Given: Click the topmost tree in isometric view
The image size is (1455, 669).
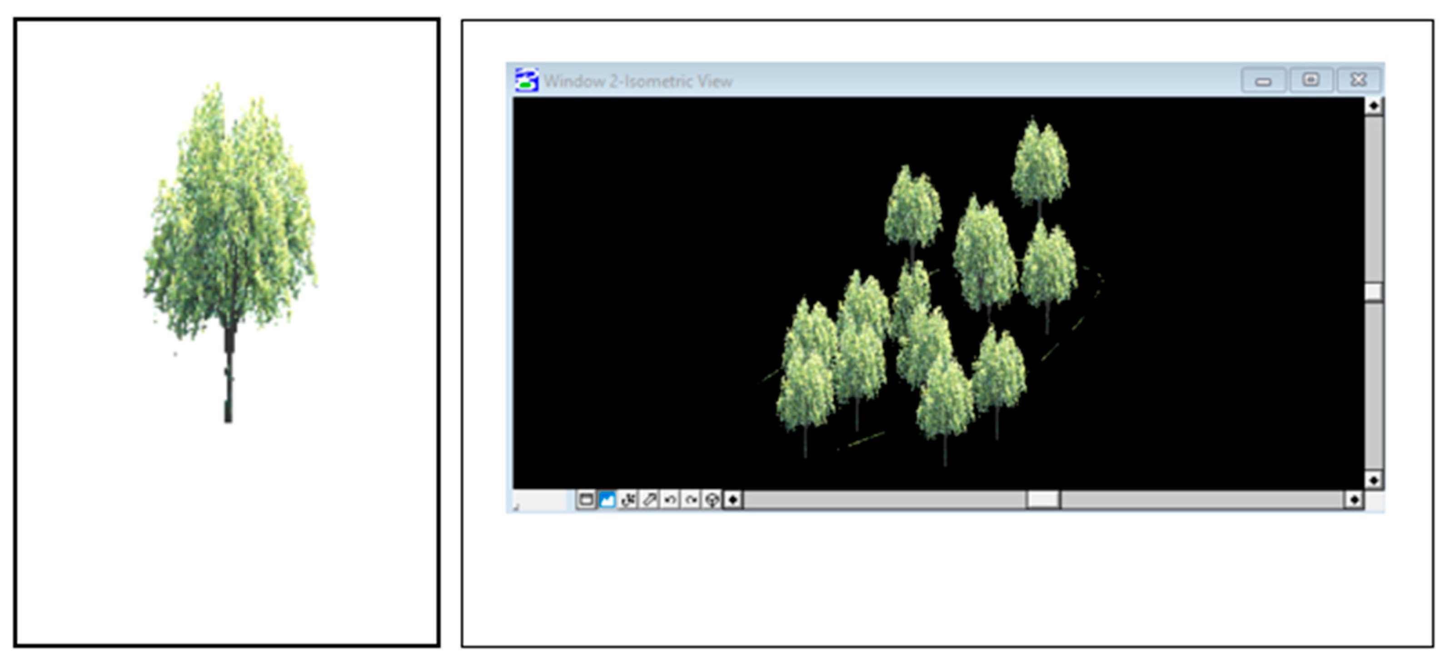Looking at the screenshot, I should pos(1039,164).
